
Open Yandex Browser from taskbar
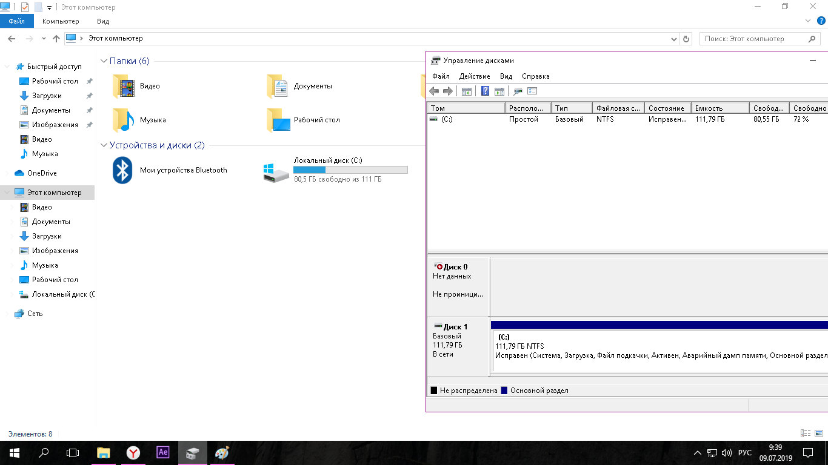[x=133, y=453]
